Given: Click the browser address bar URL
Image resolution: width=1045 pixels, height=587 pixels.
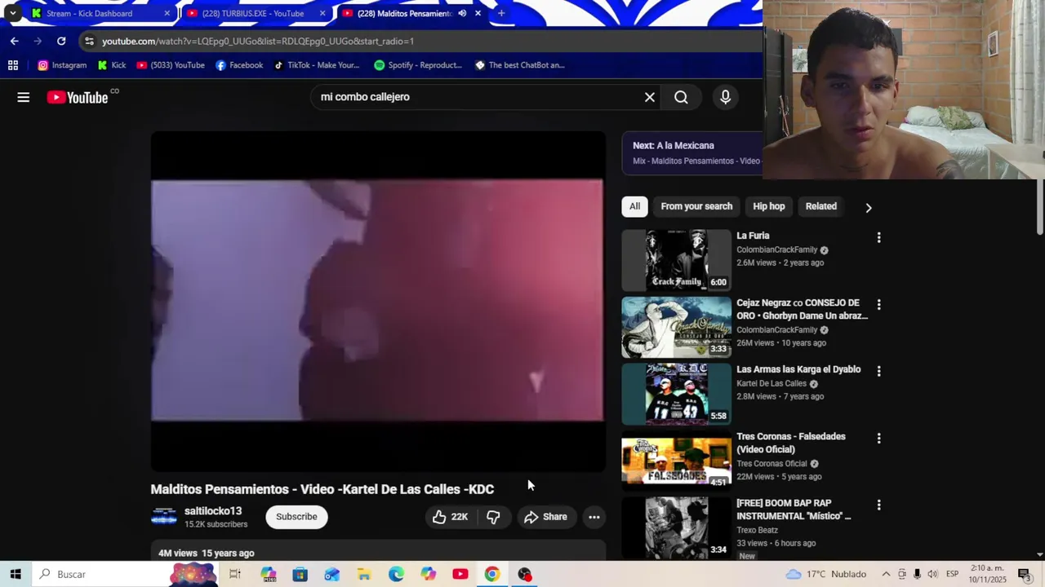Looking at the screenshot, I should 258,41.
